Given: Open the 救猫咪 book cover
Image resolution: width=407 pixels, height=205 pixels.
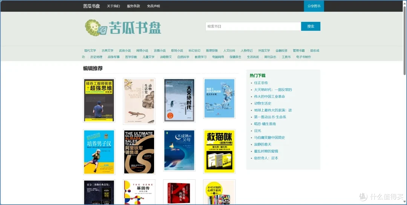Looking at the screenshot, I should pos(219,152).
